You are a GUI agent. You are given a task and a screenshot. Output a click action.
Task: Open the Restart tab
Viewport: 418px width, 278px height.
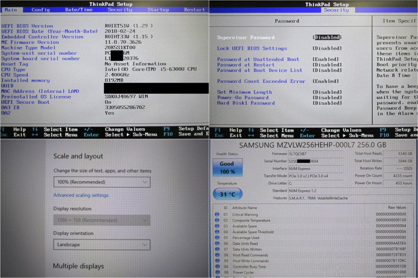pos(194,10)
